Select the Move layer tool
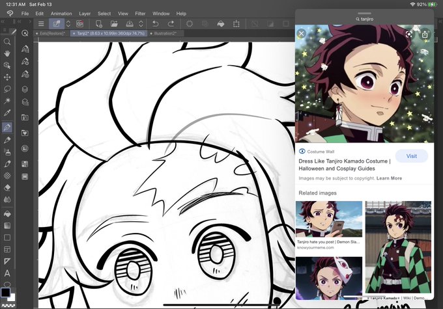Screen dimensions: 443x309 pyautogui.click(x=7, y=77)
